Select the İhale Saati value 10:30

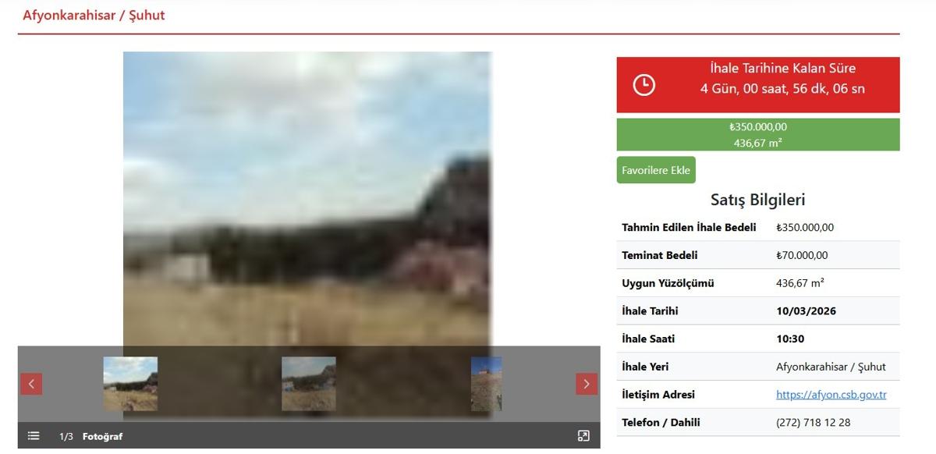(790, 339)
